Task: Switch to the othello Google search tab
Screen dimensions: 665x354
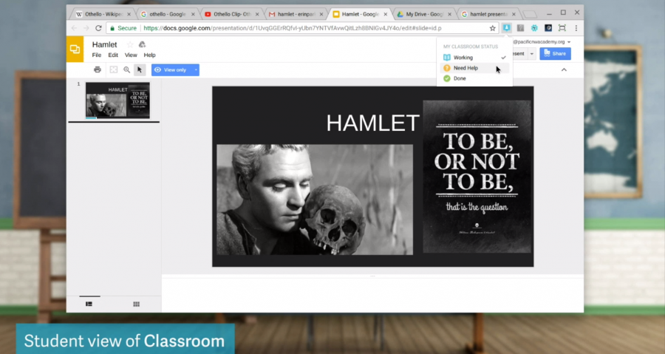Action: coord(166,14)
